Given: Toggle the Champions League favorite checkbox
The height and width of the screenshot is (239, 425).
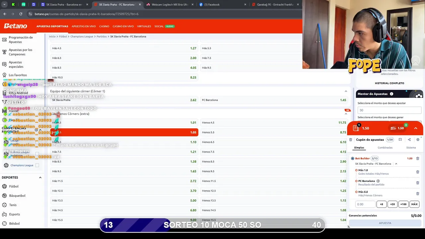Looking at the screenshot, I should [x=37, y=165].
